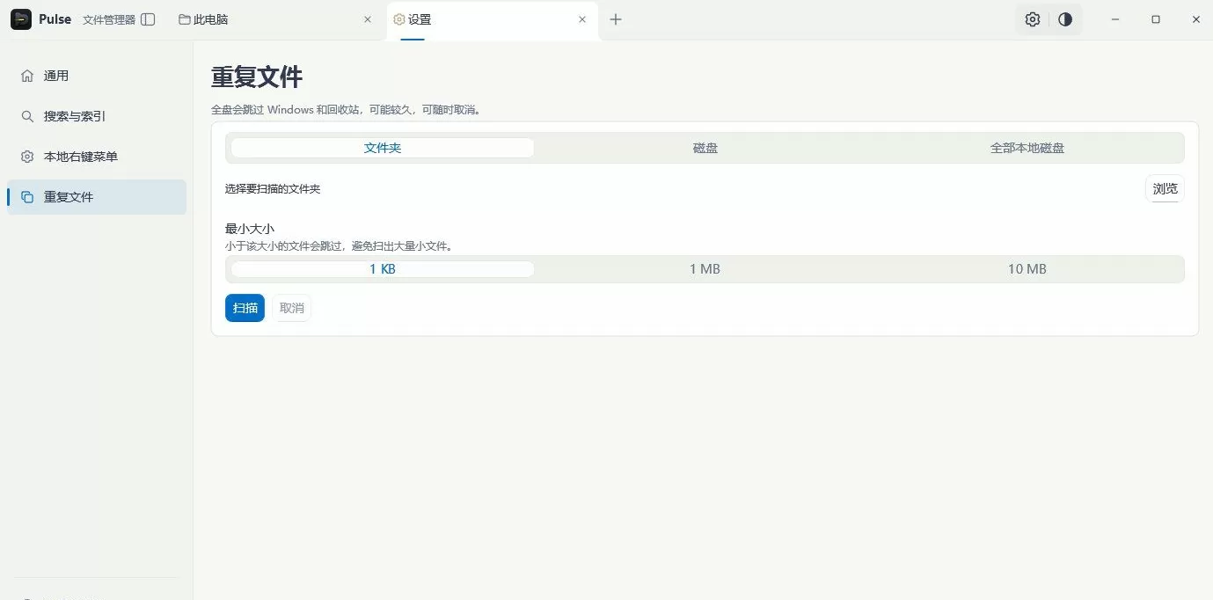Click the folder icon on 此电脑 tab
1213x600 pixels.
tap(185, 19)
